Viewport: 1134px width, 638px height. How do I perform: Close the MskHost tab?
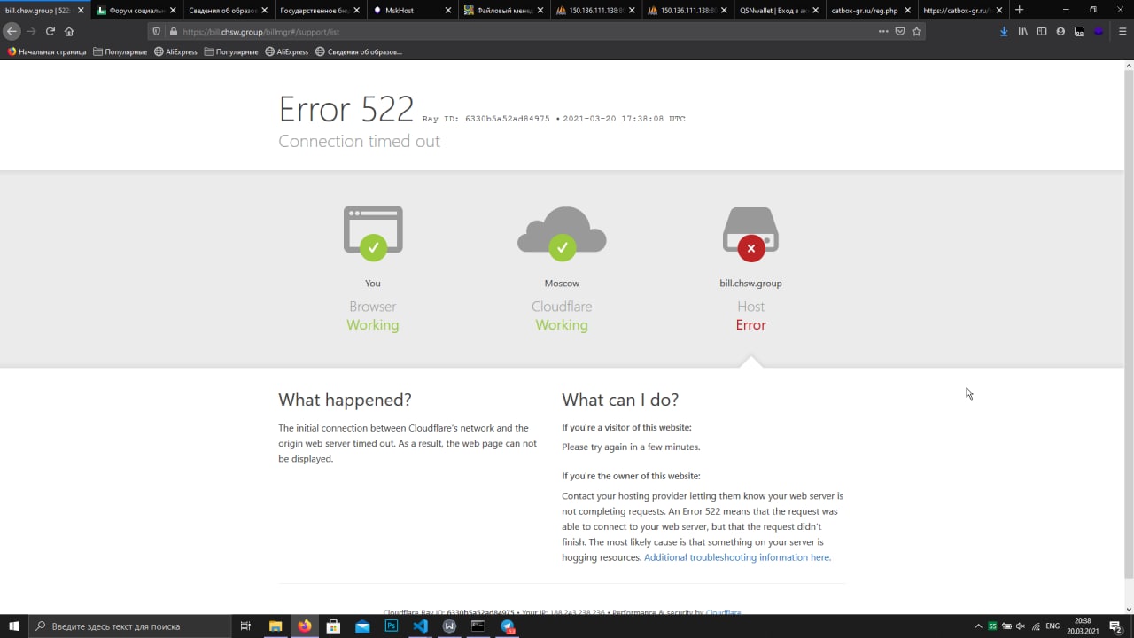coord(447,11)
